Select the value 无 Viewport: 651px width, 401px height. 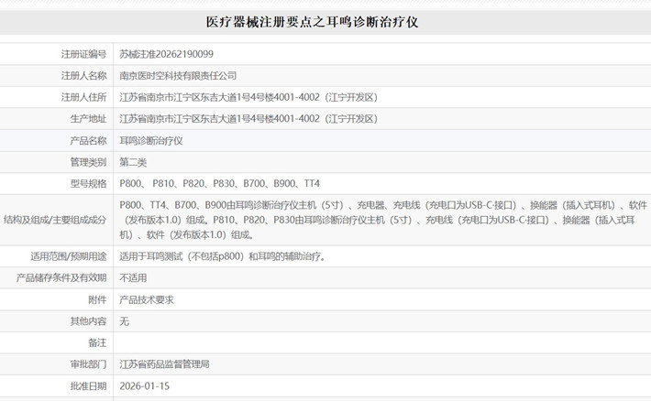coord(124,321)
